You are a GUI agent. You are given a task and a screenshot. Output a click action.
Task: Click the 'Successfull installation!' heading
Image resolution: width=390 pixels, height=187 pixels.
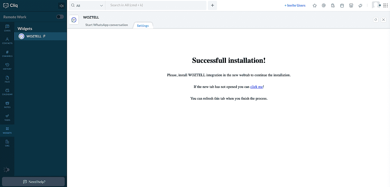229,61
